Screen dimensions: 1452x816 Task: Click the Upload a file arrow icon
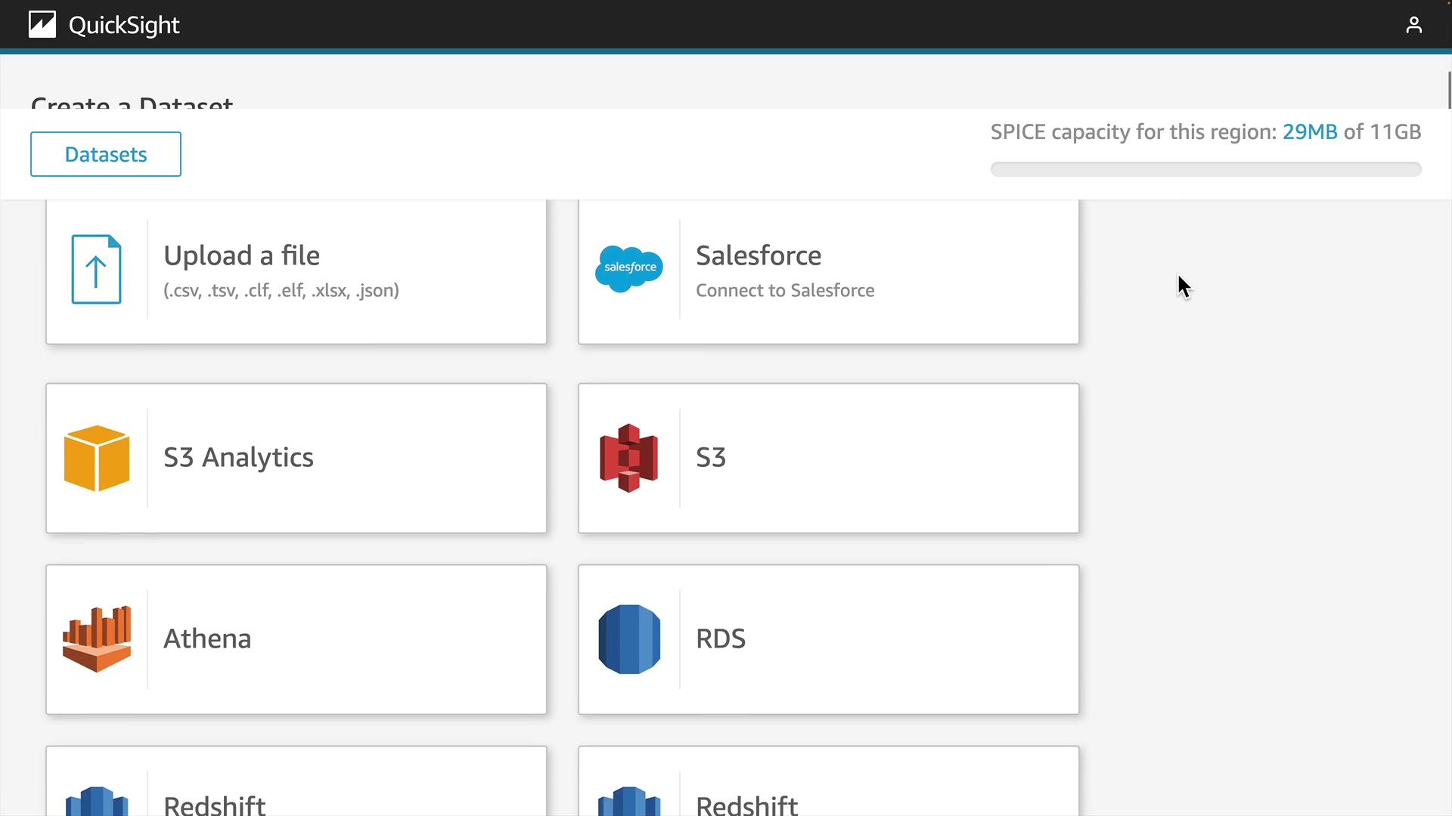tap(96, 270)
